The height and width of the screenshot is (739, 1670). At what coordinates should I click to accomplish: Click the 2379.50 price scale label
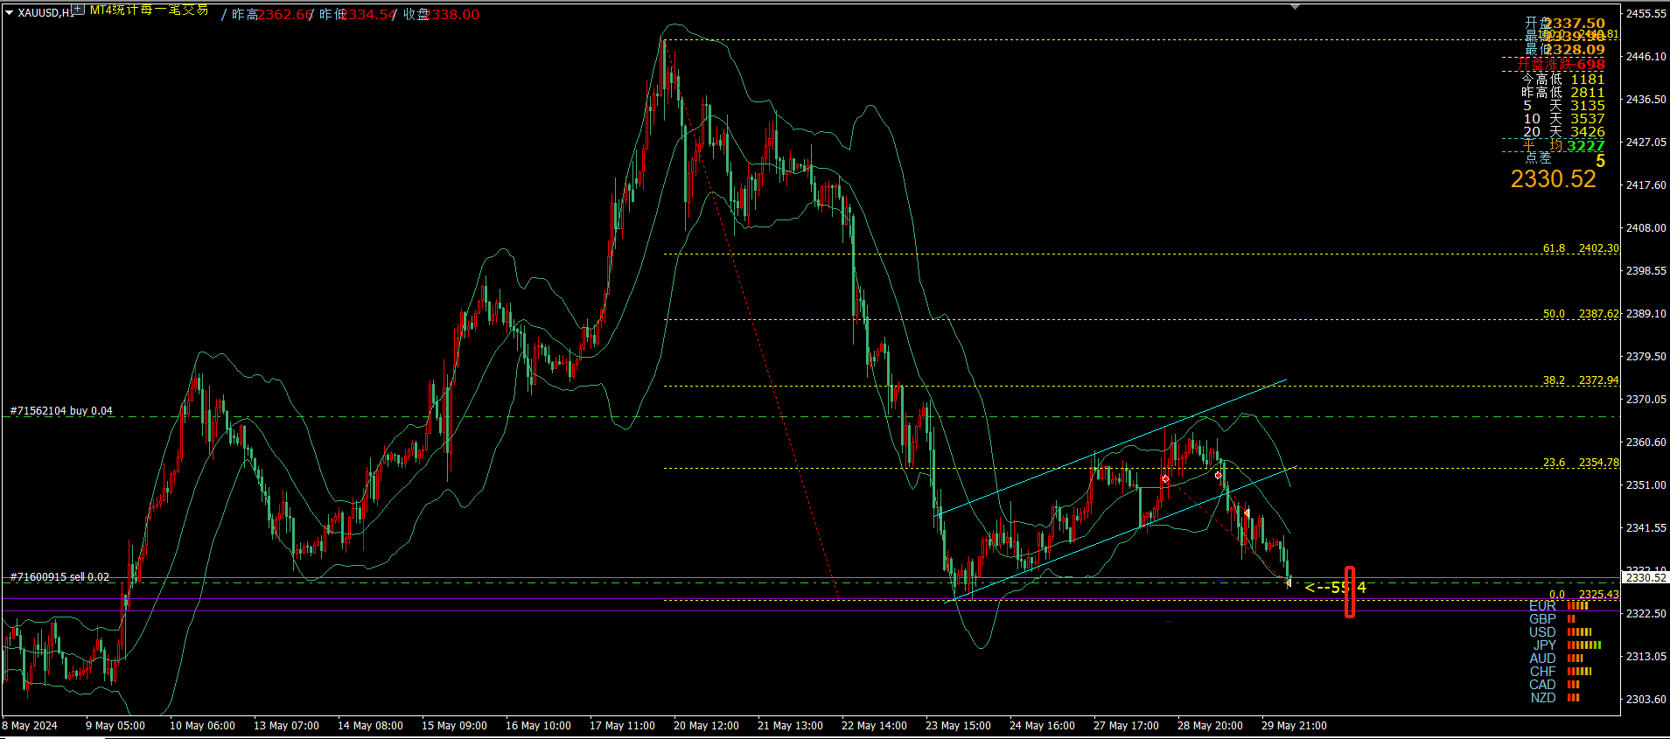point(1646,356)
